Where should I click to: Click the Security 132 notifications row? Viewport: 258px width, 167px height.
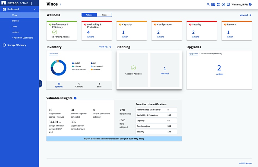coord(156,132)
